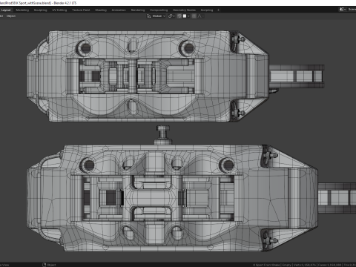The height and width of the screenshot is (267, 356).
Task: Add a new workspace with plus icon
Action: 218,10
